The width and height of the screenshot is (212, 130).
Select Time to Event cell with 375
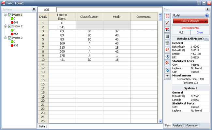(x=62, y=56)
